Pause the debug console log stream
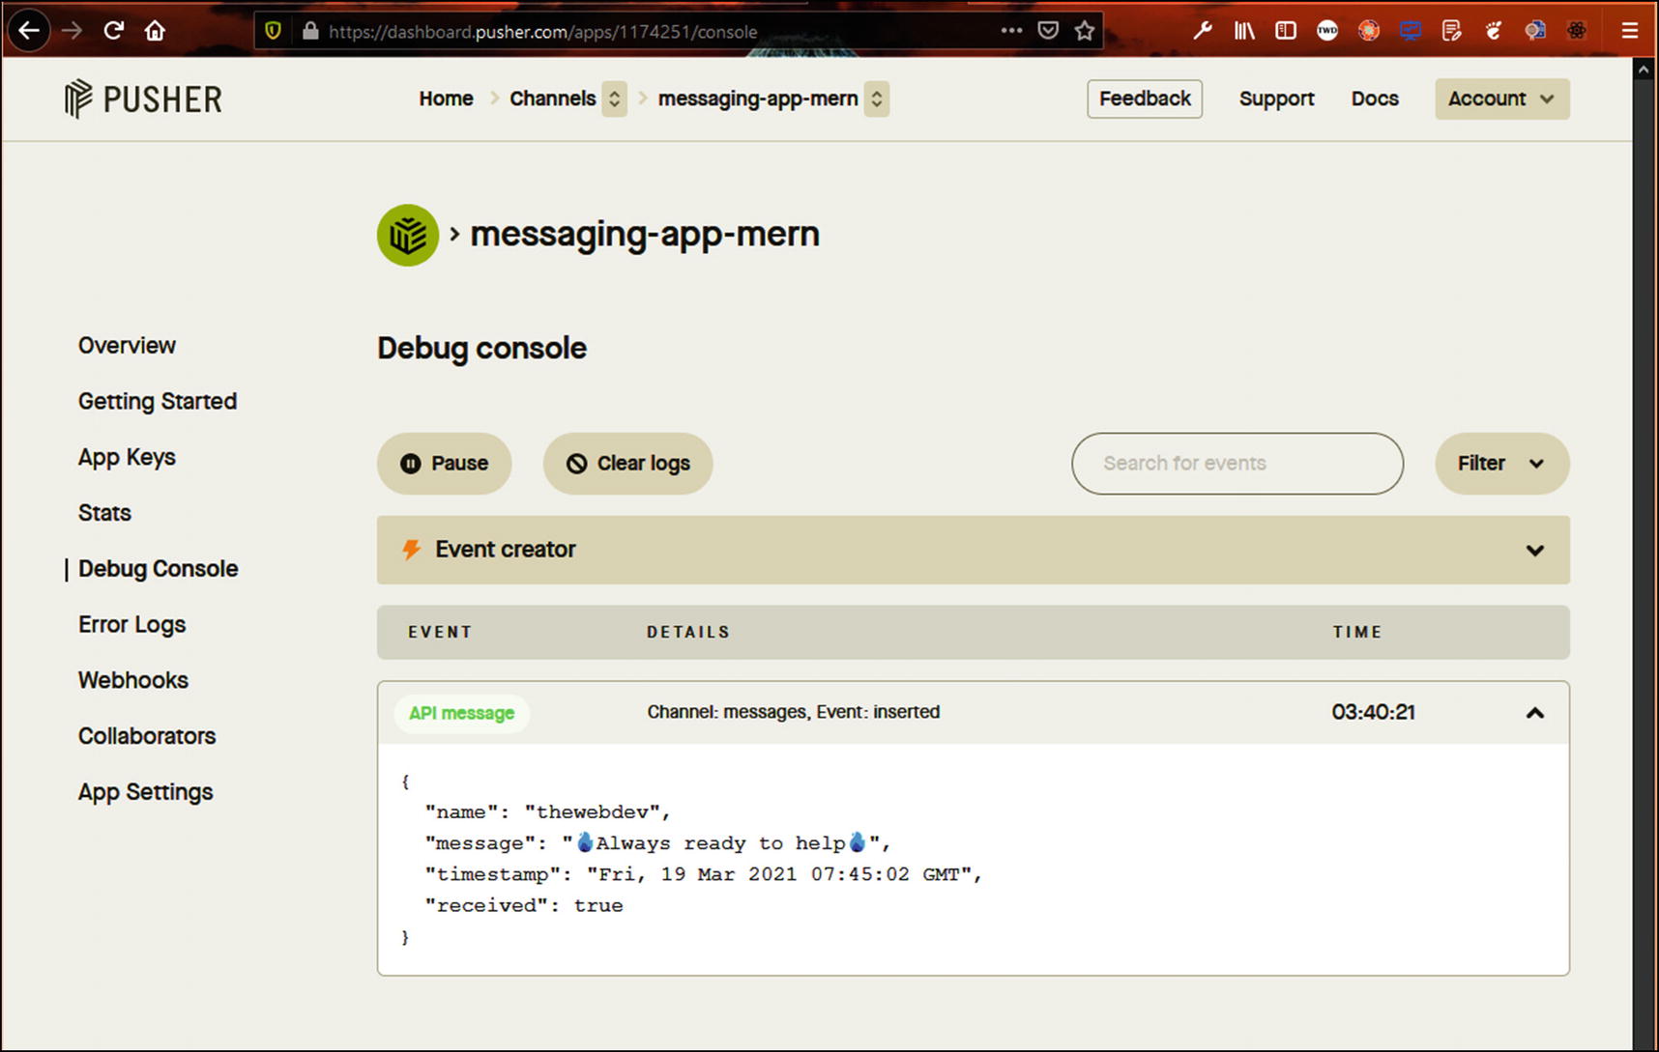Image resolution: width=1659 pixels, height=1052 pixels. pos(444,464)
